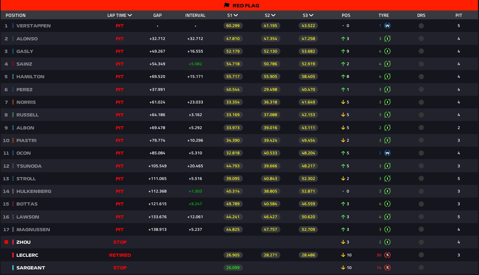Click Alonso's green position-gained arrow
The width and height of the screenshot is (479, 275).
point(343,39)
